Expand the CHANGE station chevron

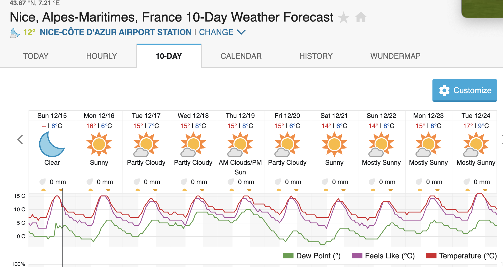(x=241, y=32)
